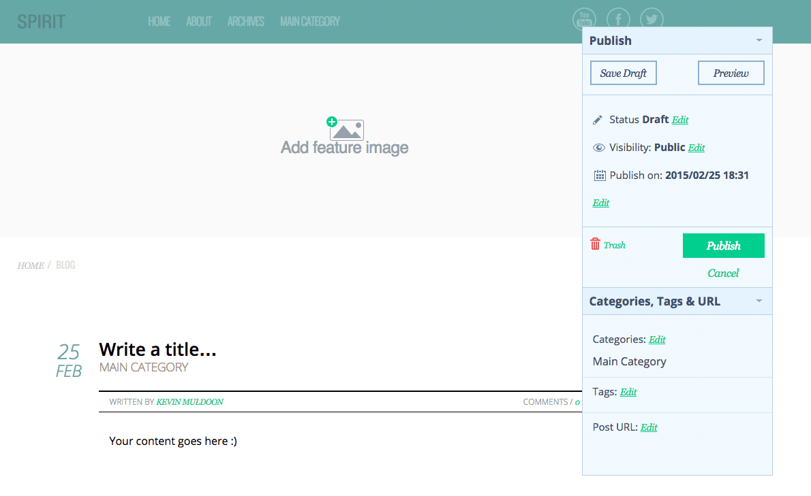Click the add feature image icon
Screen dimensions: 811x496
point(345,129)
